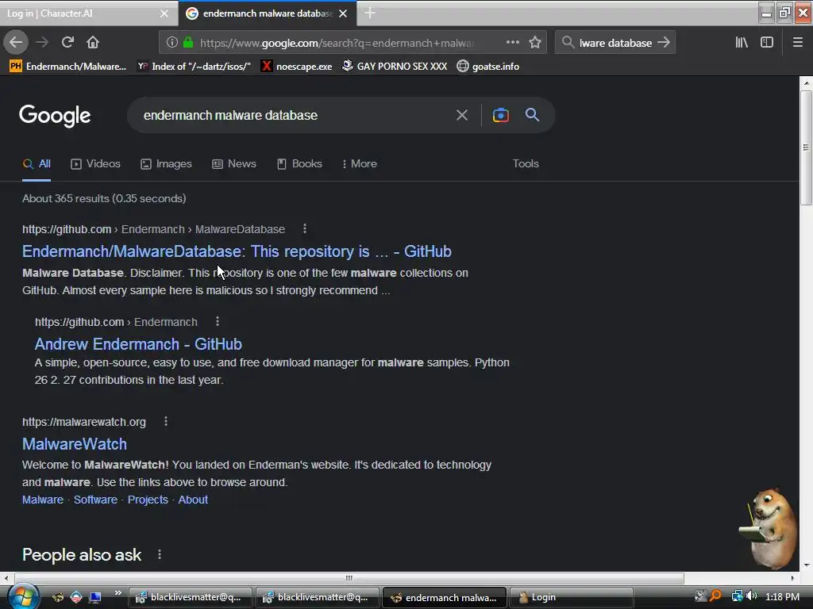Click the network icon in system tray
Image resolution: width=813 pixels, height=609 pixels.
(737, 596)
